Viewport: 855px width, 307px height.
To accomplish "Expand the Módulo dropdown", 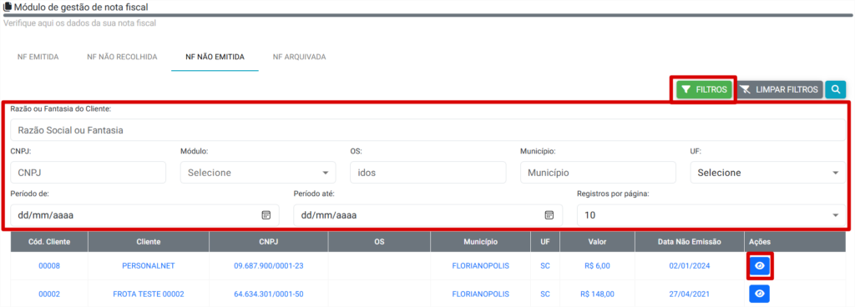I will tap(258, 173).
